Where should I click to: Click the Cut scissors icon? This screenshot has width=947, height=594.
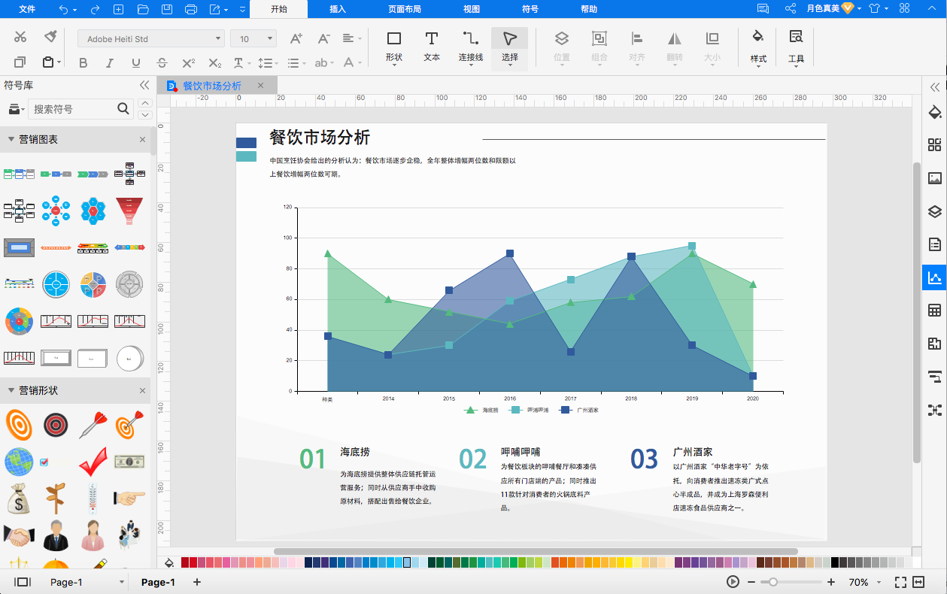[x=20, y=37]
